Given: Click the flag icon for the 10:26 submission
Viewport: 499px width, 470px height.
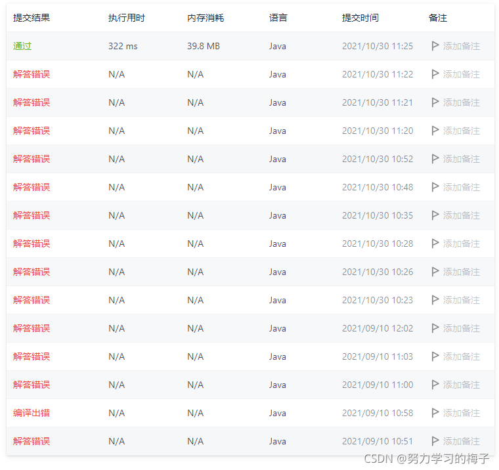Looking at the screenshot, I should click(x=435, y=272).
